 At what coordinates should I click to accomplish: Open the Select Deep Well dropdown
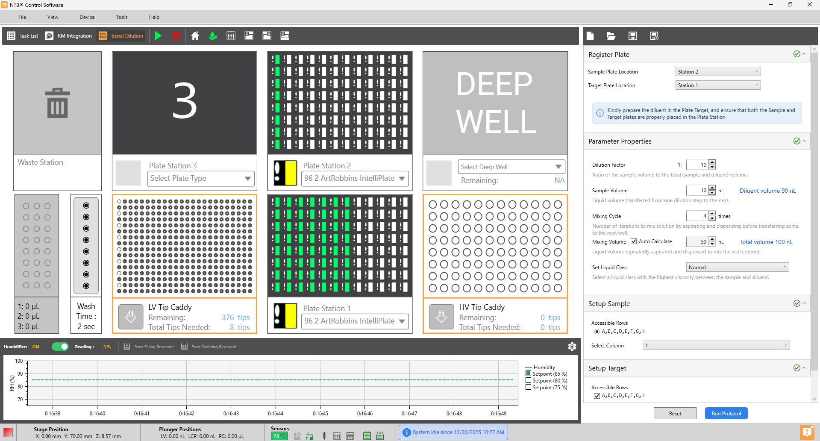point(511,167)
